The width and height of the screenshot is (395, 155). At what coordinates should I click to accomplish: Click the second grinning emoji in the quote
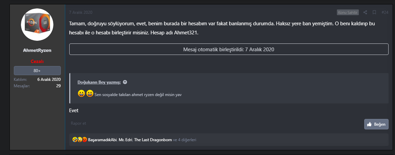(x=90, y=94)
